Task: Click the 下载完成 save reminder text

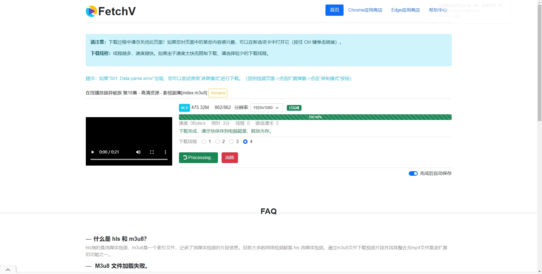Action: point(226,131)
